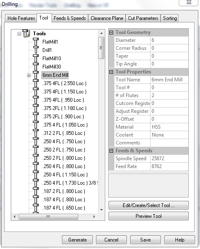Click the Drill1 drill bit icon
The width and height of the screenshot is (200, 249).
click(x=36, y=50)
